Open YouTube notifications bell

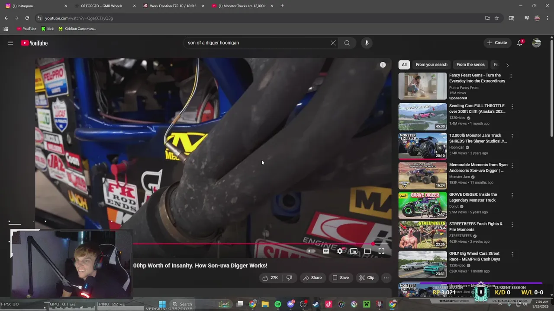pyautogui.click(x=520, y=43)
